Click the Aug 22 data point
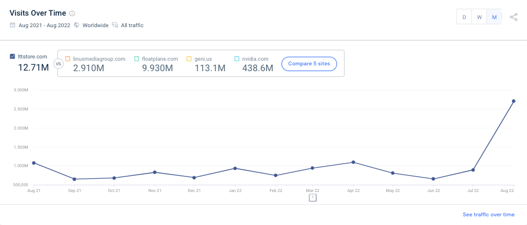 tap(514, 101)
